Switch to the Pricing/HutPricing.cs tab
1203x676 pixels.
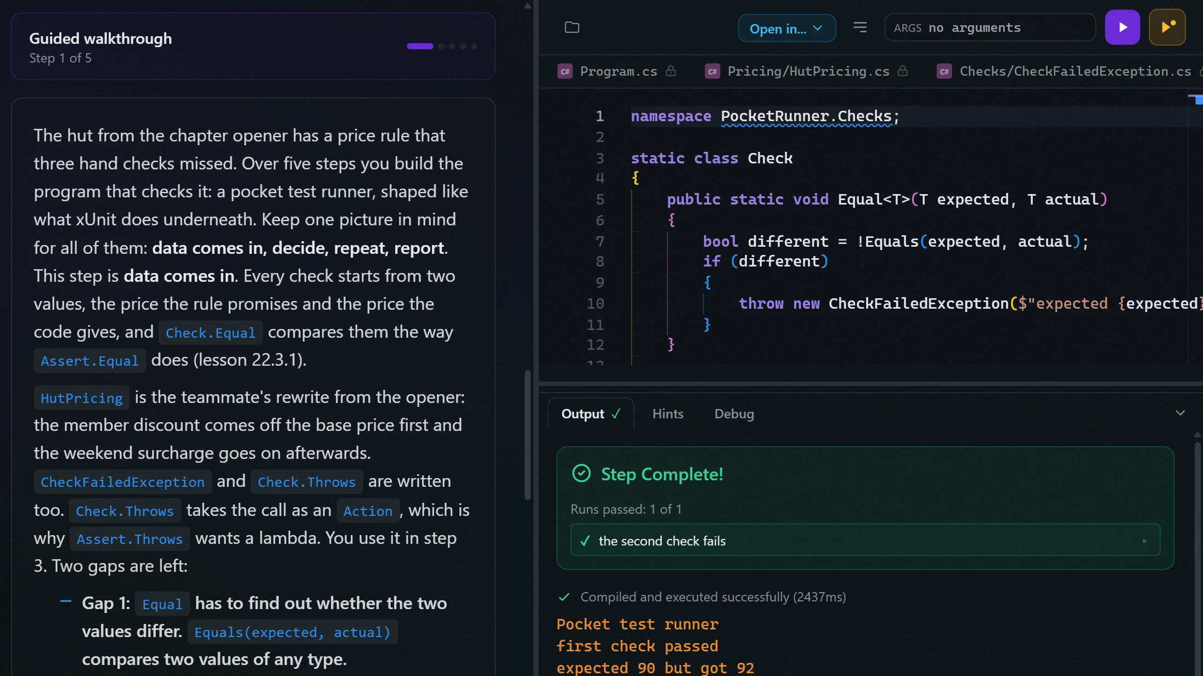(x=808, y=71)
